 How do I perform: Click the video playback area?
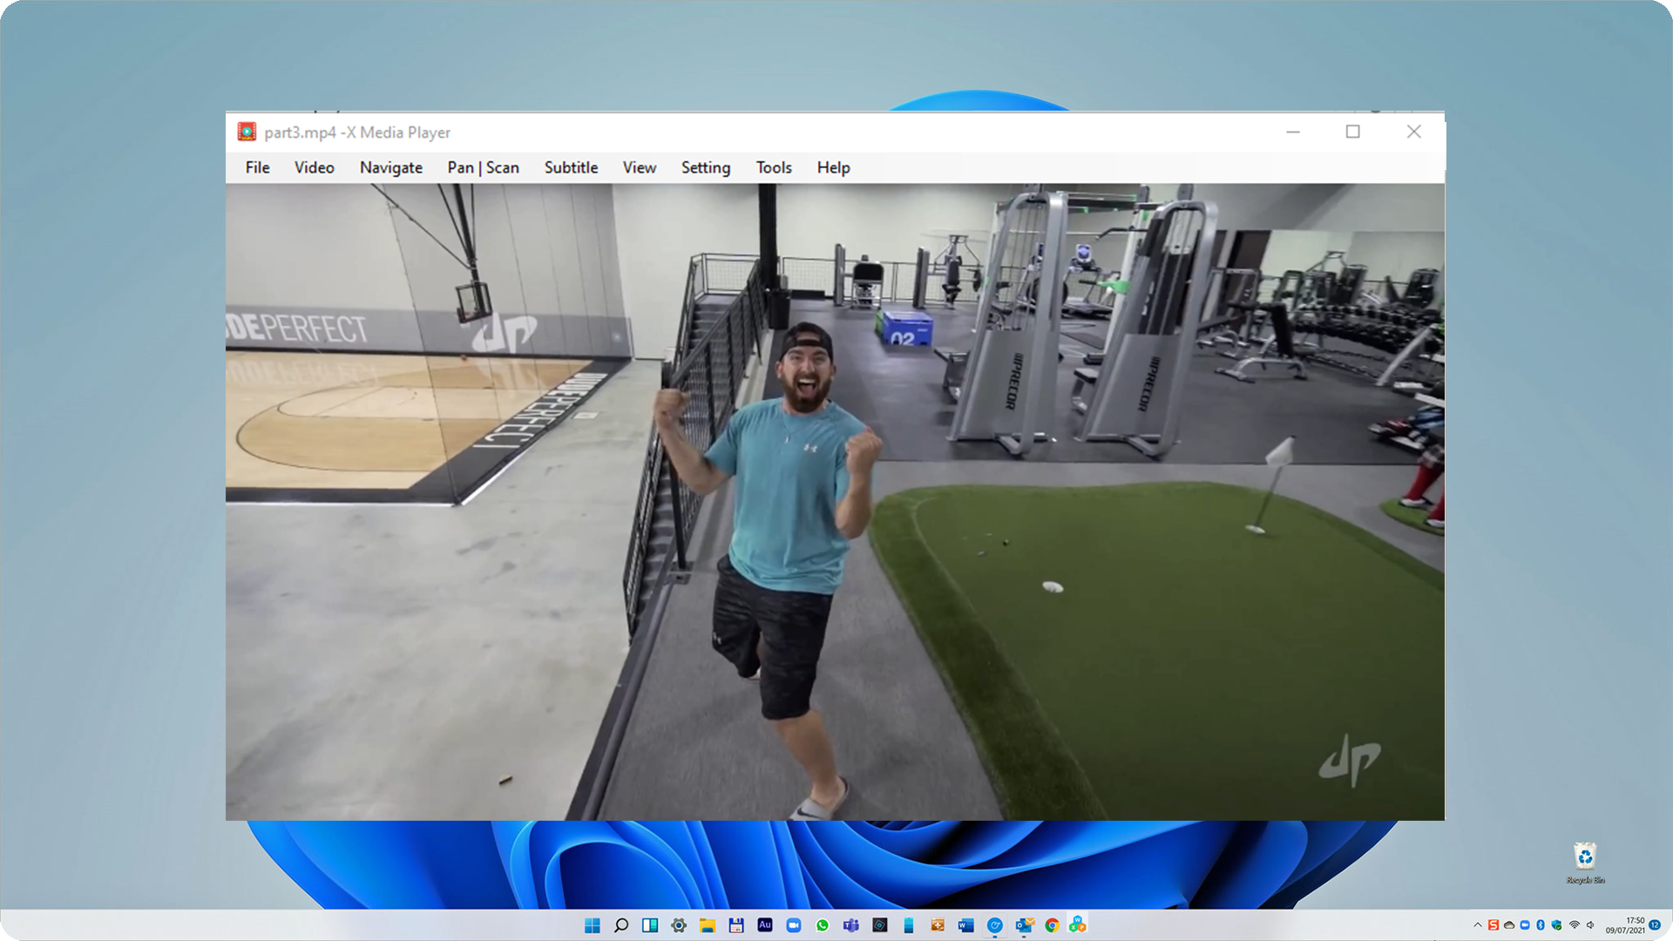[x=834, y=501]
